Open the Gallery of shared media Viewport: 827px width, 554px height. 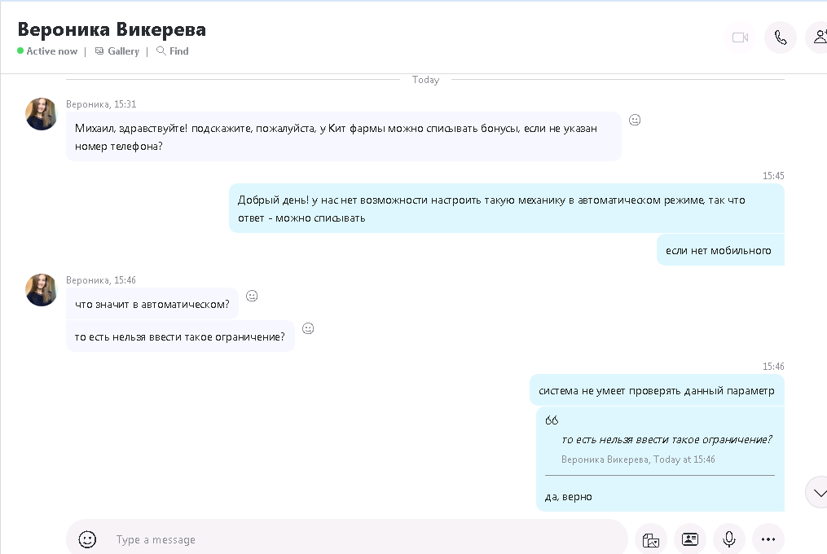(117, 51)
